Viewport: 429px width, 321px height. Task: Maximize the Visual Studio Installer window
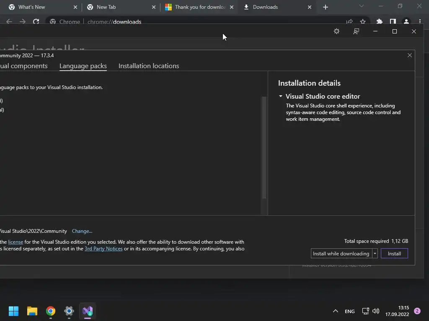point(395,31)
